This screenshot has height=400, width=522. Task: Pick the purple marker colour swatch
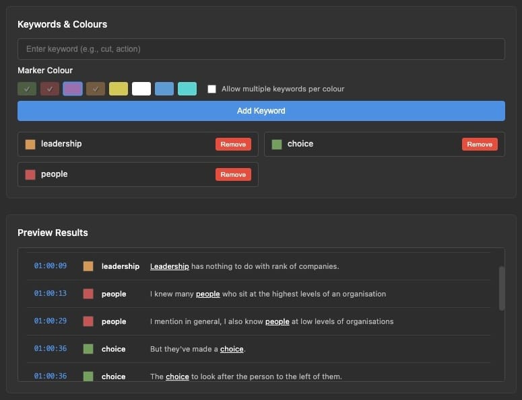point(73,89)
